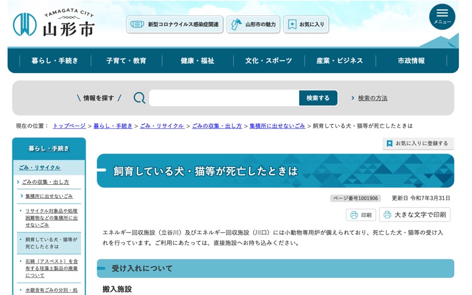Click the 検索する button

318,98
